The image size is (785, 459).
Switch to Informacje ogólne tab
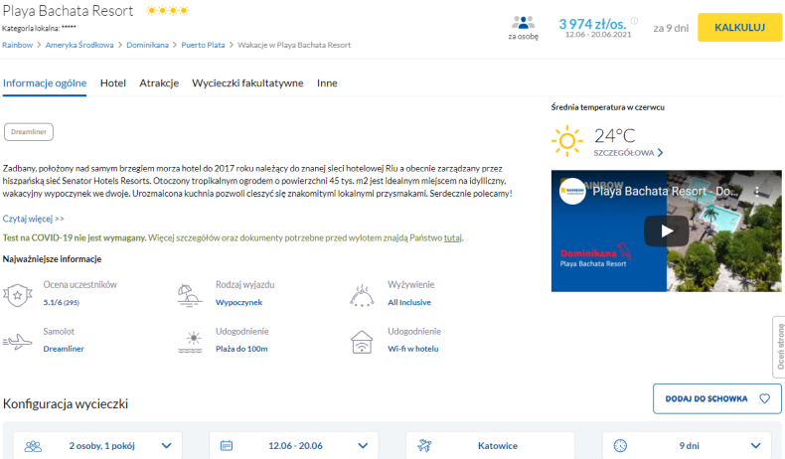click(45, 83)
